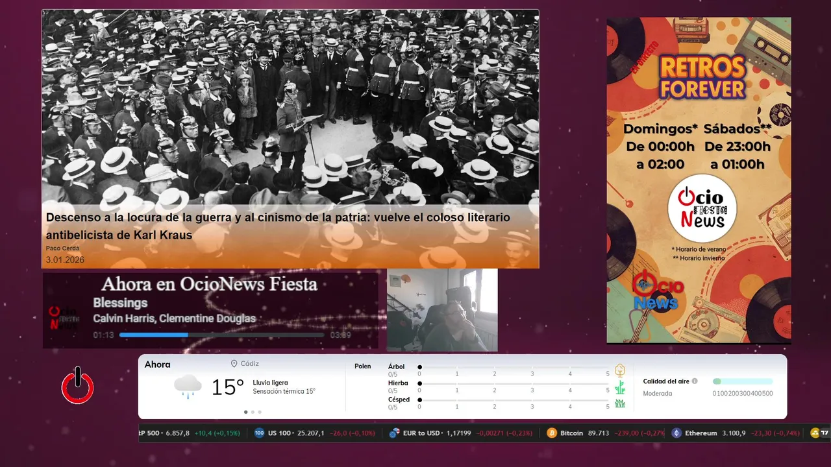Click the Sábados schedule text on the poster
The image size is (831, 467).
click(x=738, y=147)
